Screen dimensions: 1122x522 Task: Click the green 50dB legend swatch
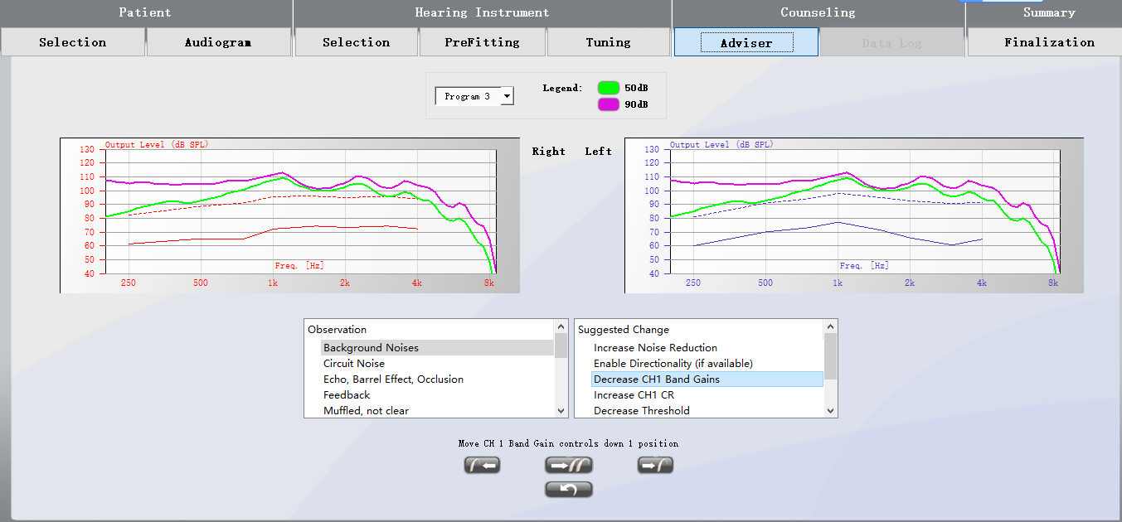pos(609,88)
